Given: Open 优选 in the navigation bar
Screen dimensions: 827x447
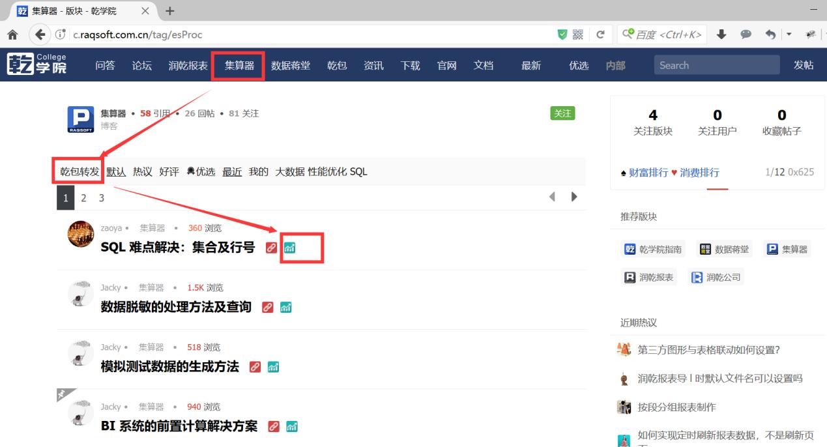Looking at the screenshot, I should 579,65.
